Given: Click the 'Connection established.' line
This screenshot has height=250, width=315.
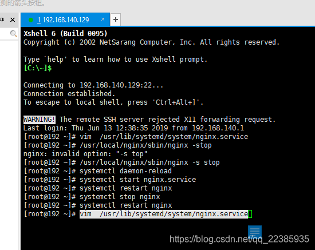Looking at the screenshot, I should click(69, 94).
